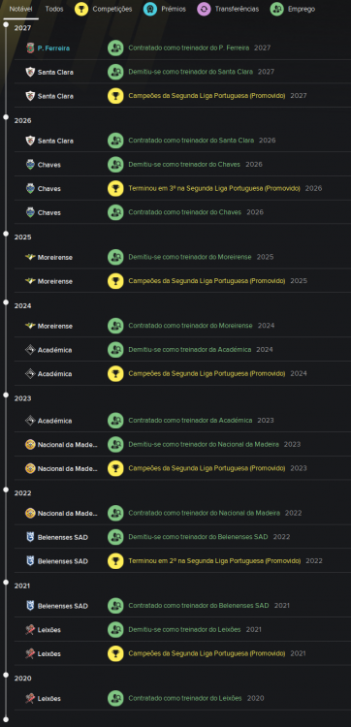Click 'Contratado como treinador do Moreirense'
This screenshot has height=727, width=351.
191,326
